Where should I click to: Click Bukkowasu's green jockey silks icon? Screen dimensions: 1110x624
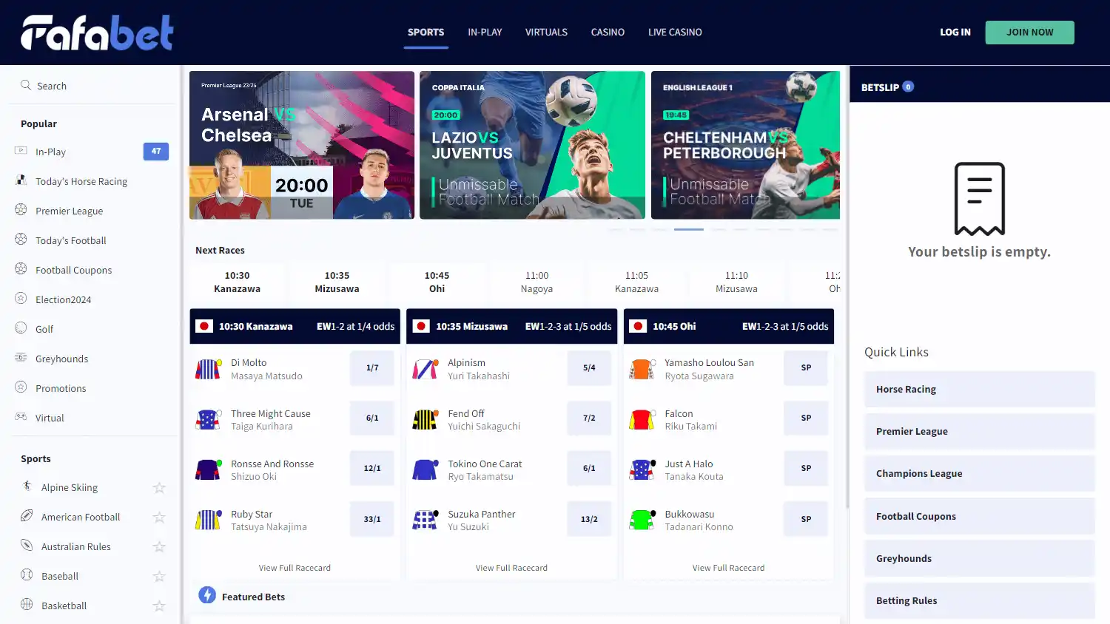click(642, 520)
